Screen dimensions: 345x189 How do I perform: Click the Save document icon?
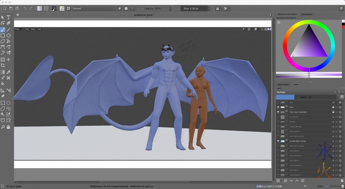pyautogui.click(x=17, y=8)
